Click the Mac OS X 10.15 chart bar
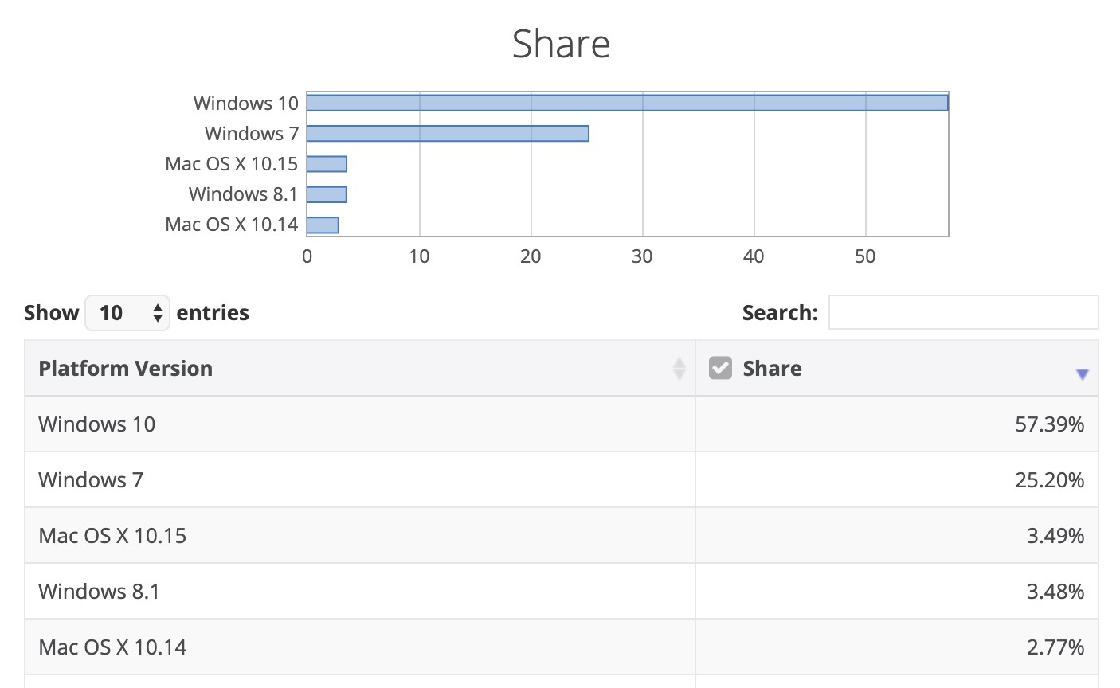 pos(327,164)
